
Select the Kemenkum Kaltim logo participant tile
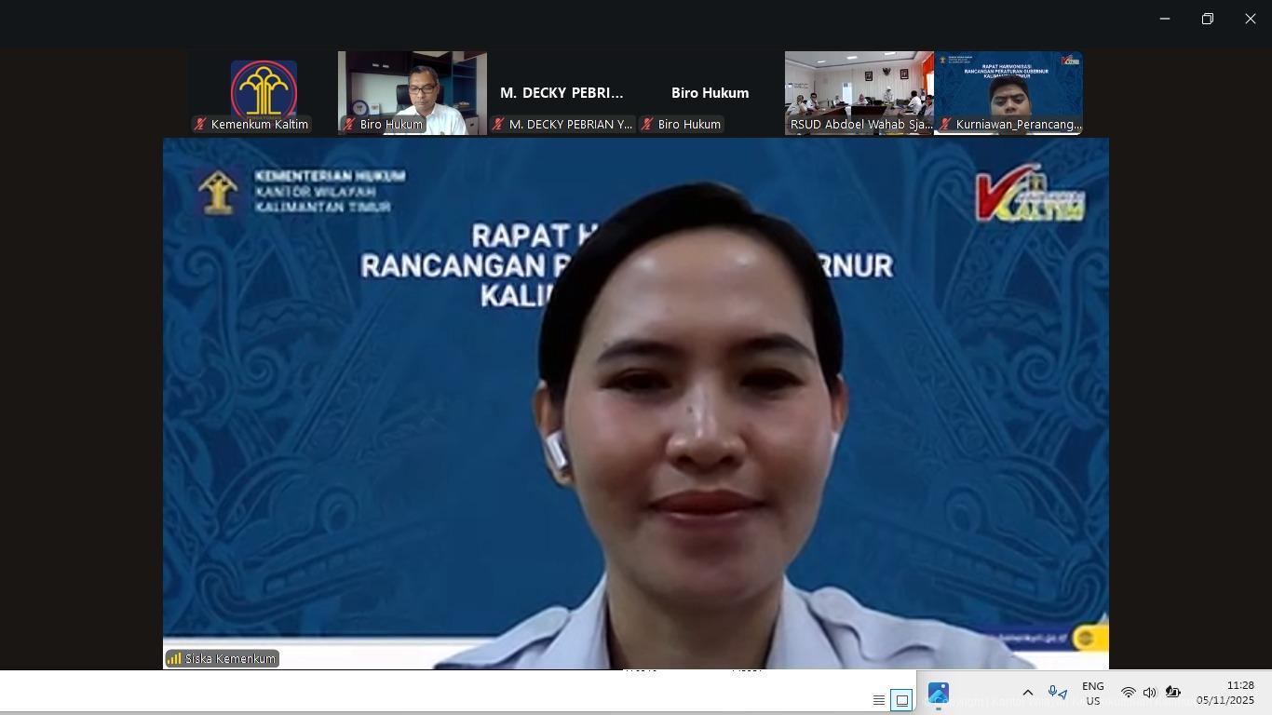264,88
